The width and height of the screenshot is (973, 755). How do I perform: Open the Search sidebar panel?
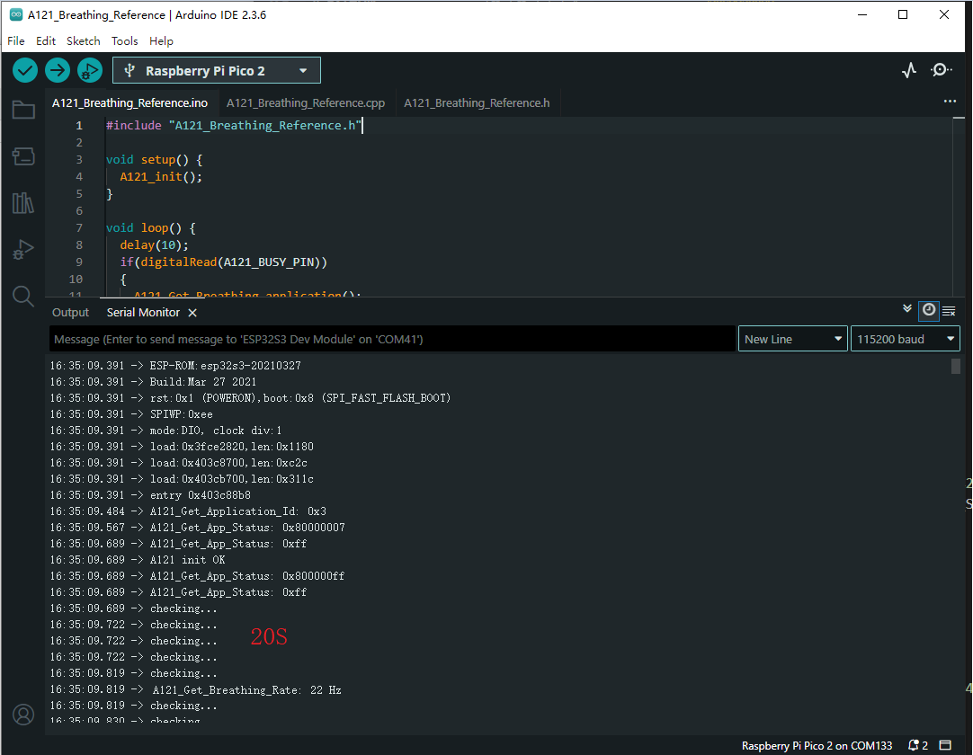[x=23, y=297]
